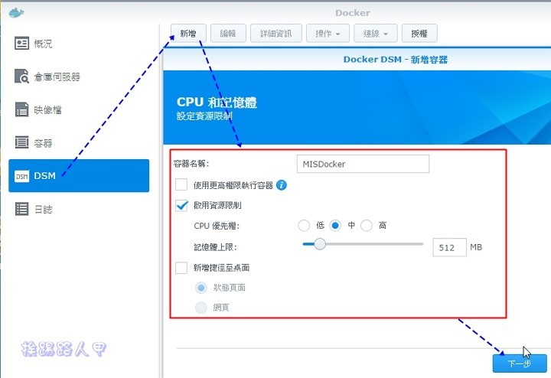Click the 概況 overview icon in sidebar
551x378 pixels.
(x=21, y=43)
